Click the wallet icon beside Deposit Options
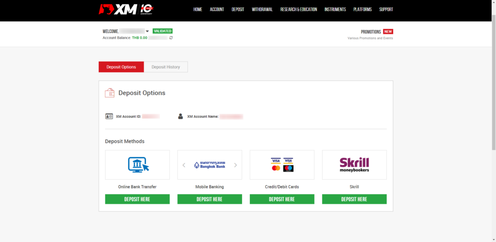This screenshot has width=496, height=242. 109,93
